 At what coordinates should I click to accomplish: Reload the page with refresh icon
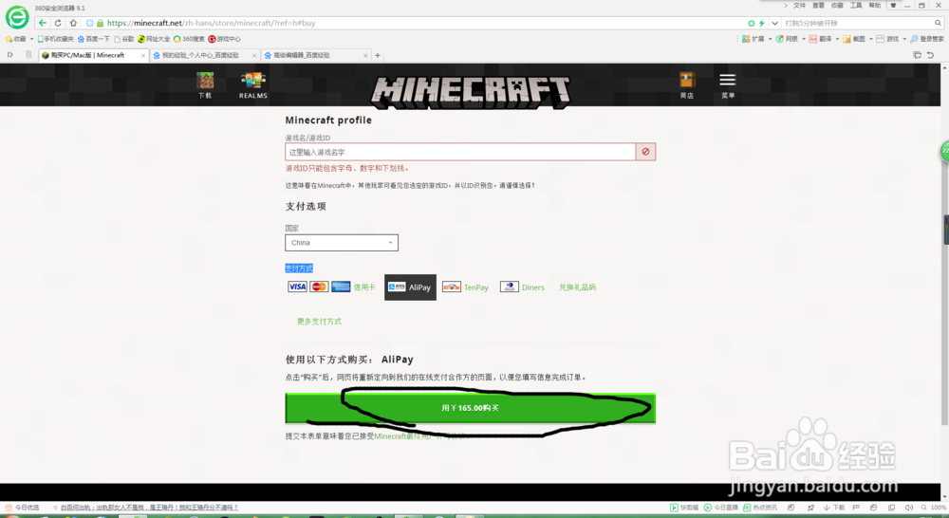click(58, 23)
